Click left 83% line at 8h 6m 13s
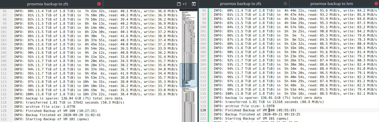Image resolution: width=379 pixels, height=122 pixels. [x=96, y=23]
